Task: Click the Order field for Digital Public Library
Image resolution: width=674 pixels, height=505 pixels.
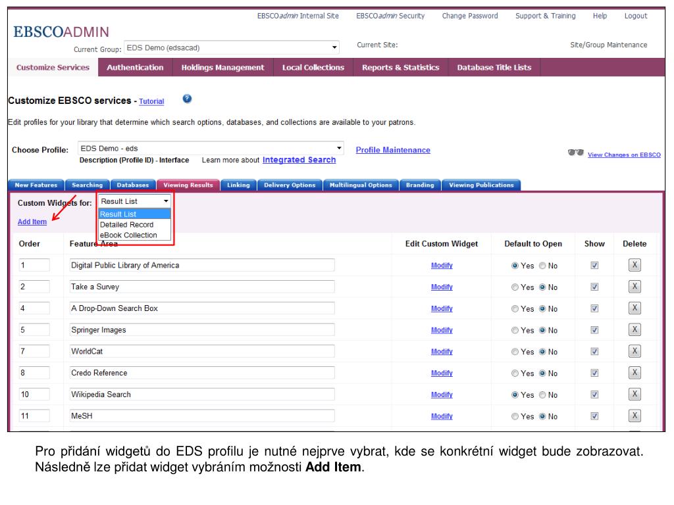Action: pos(34,266)
